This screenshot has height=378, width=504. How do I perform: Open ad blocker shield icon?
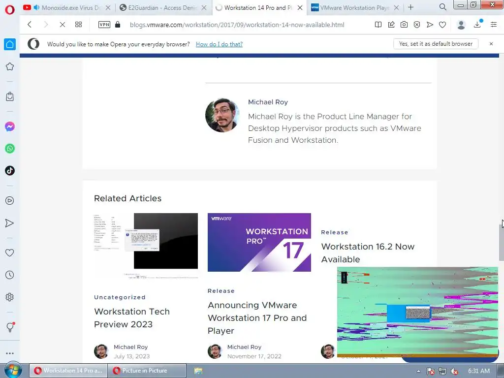point(417,25)
